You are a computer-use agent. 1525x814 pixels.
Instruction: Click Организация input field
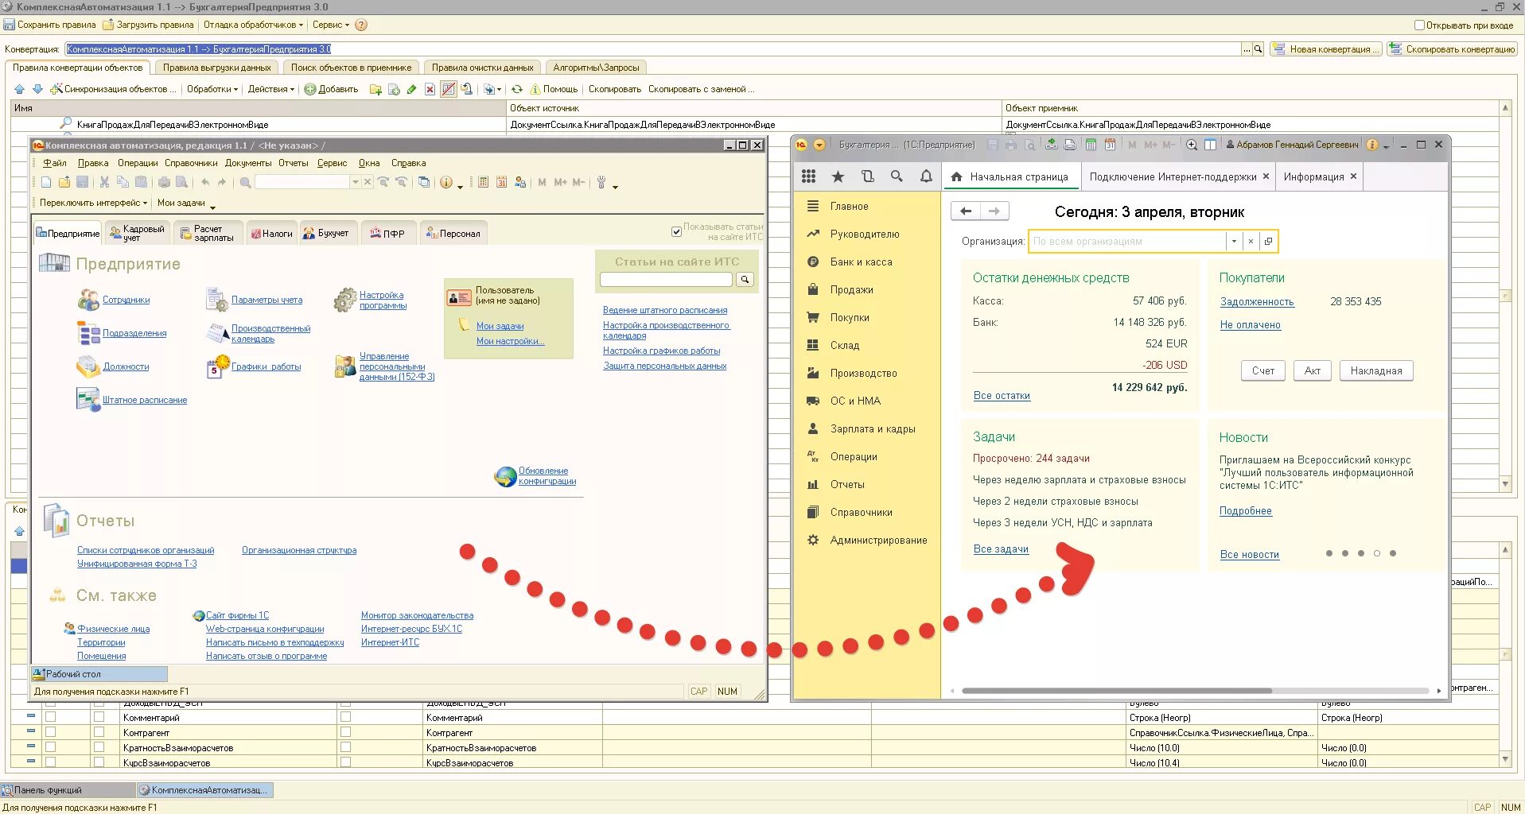(1128, 242)
